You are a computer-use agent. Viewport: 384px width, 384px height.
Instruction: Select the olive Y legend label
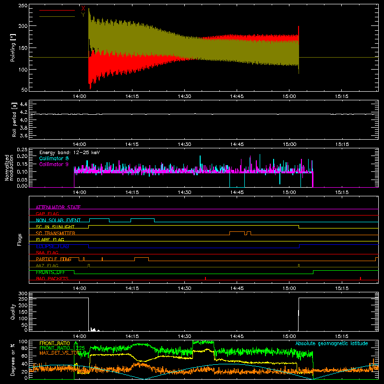[x=83, y=15]
